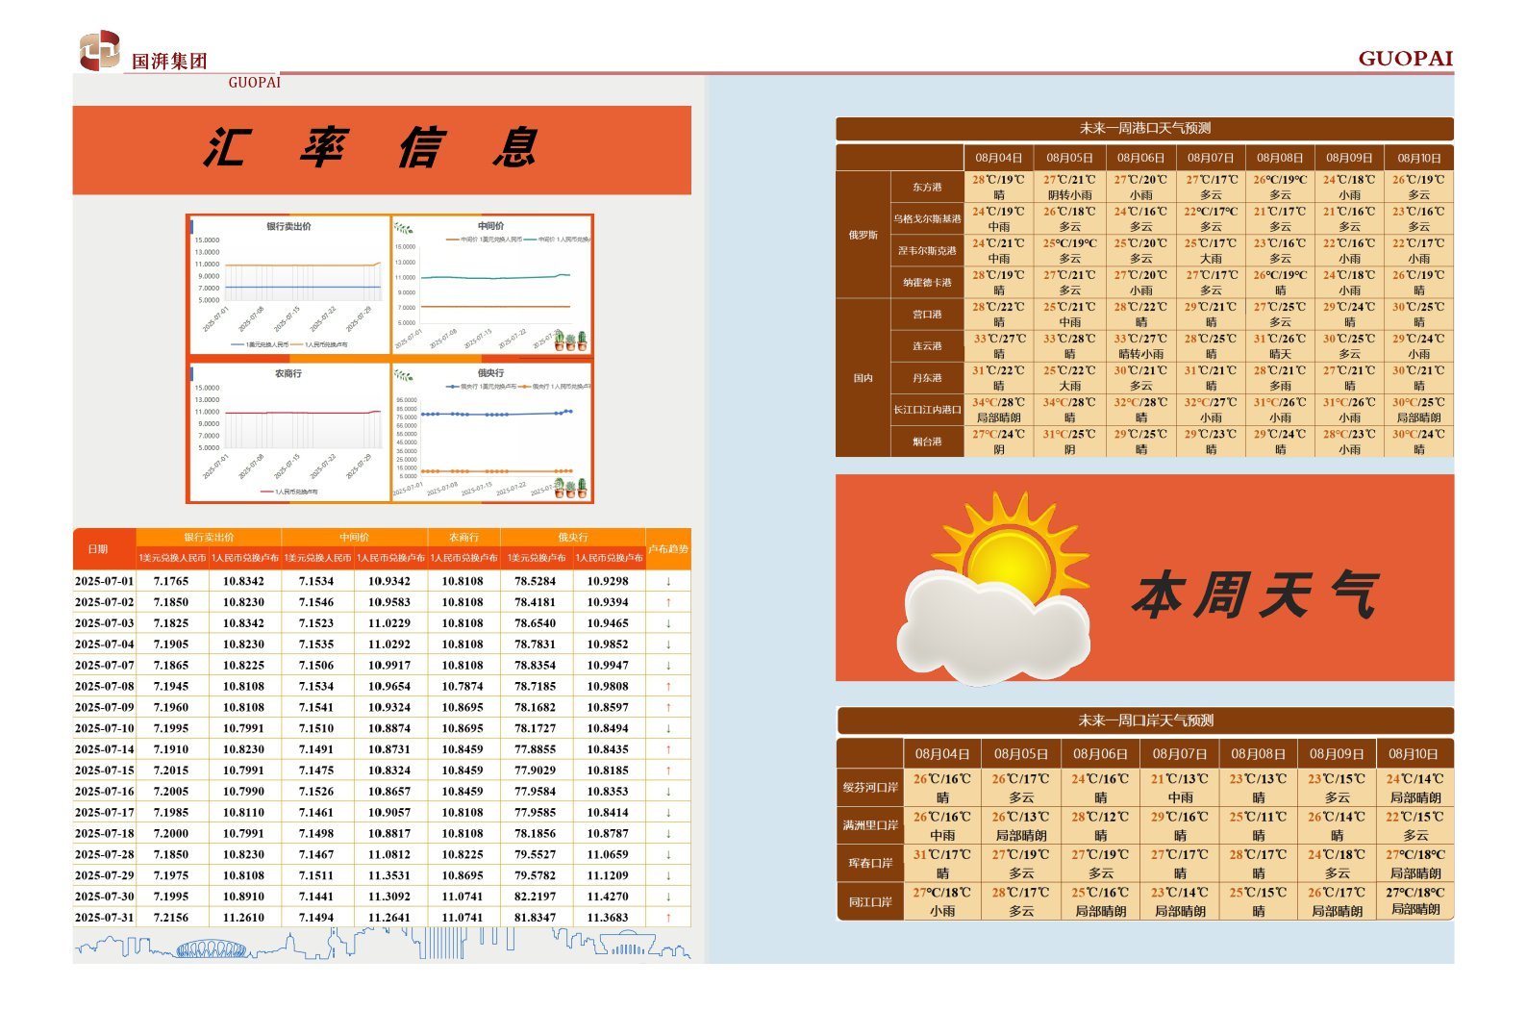Click the 绥芬河口岸 row label

tap(870, 787)
